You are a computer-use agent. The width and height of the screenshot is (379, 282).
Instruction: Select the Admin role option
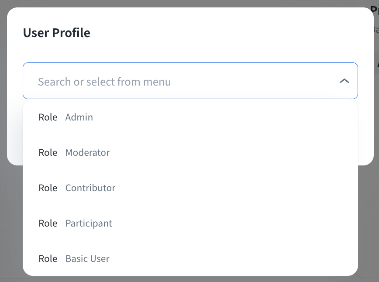click(x=190, y=117)
